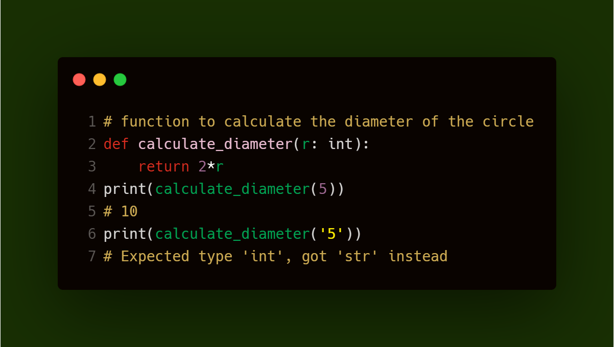Image resolution: width=614 pixels, height=347 pixels.
Task: Click the word 'diameter' in top comment
Action: click(379, 122)
